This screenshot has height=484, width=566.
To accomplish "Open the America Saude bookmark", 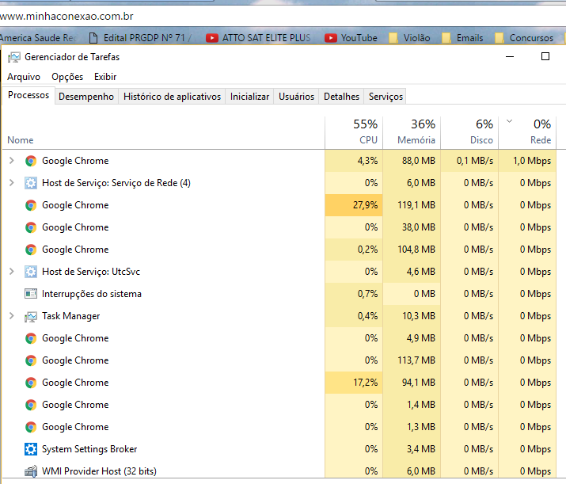I will coord(39,38).
